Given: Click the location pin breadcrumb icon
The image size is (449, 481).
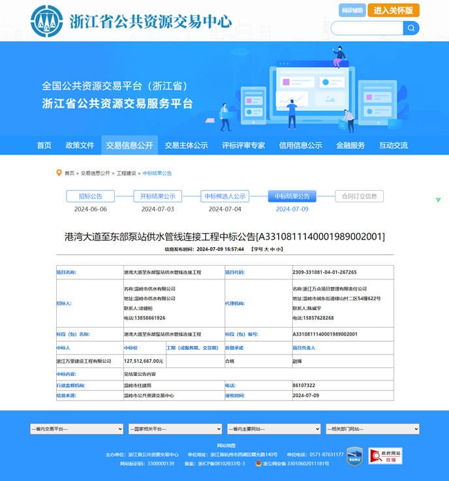Looking at the screenshot, I should [x=59, y=173].
